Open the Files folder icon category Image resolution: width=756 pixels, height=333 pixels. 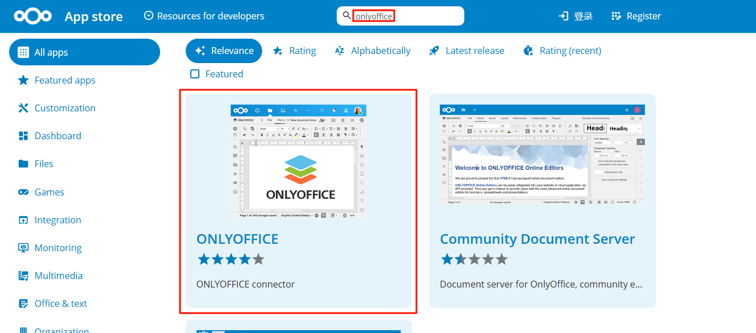23,164
